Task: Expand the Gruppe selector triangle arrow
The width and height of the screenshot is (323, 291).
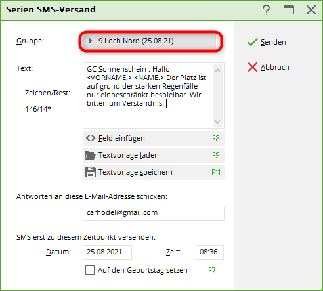Action: [x=90, y=41]
